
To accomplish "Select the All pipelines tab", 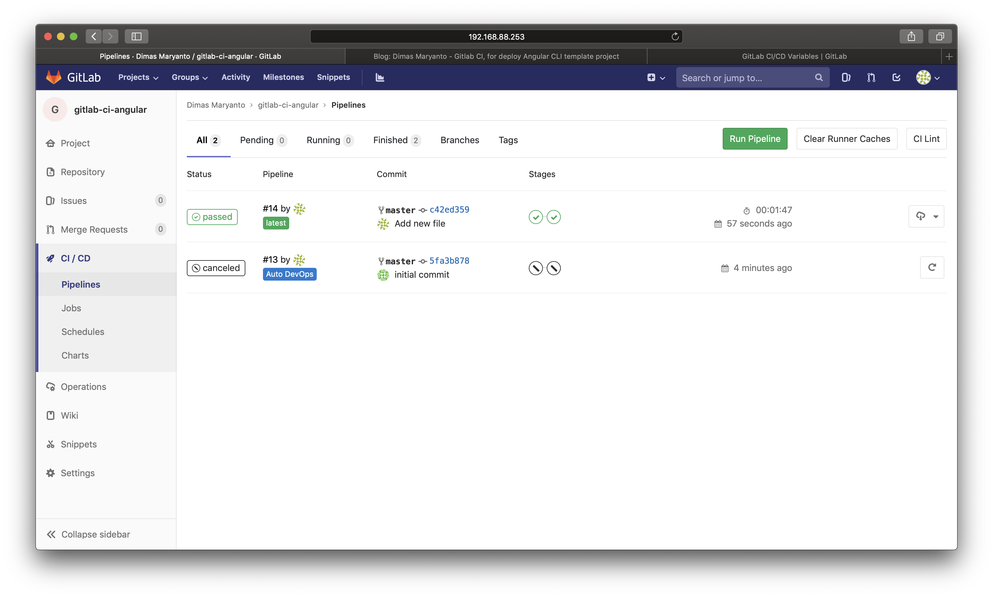I will click(x=208, y=140).
